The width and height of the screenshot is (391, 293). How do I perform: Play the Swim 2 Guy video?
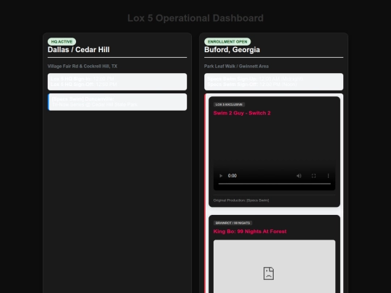pos(221,176)
